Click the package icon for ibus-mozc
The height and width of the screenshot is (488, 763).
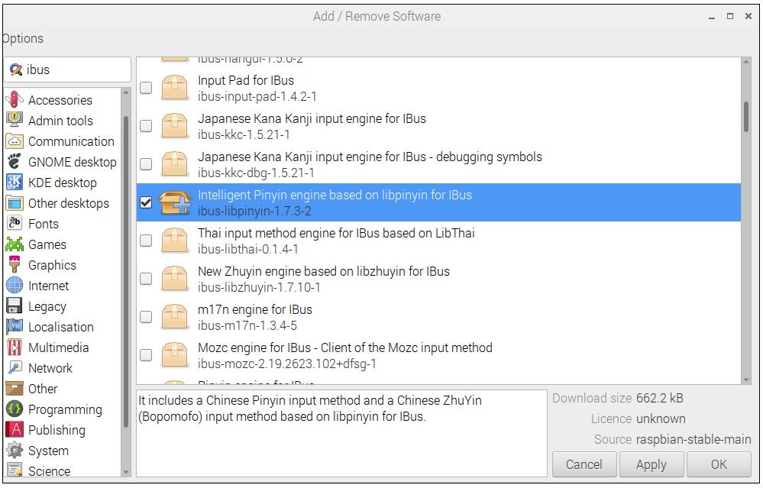click(x=174, y=355)
